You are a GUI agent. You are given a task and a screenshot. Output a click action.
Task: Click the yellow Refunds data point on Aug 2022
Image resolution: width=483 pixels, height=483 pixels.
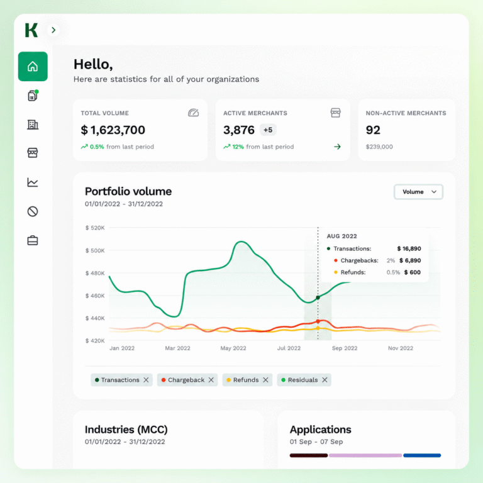[318, 328]
